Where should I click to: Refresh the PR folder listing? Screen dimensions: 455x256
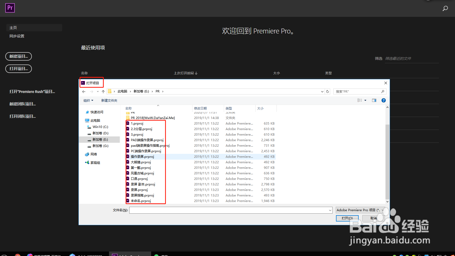click(328, 92)
